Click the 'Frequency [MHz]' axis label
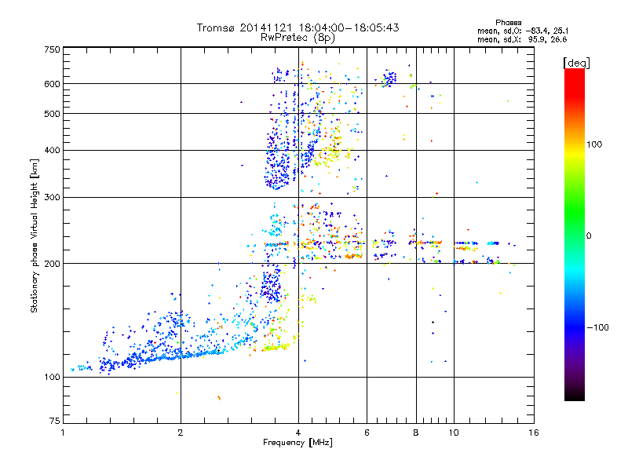 298,443
